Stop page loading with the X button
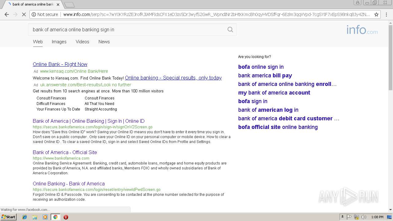This screenshot has width=393, height=221. pyautogui.click(x=24, y=14)
